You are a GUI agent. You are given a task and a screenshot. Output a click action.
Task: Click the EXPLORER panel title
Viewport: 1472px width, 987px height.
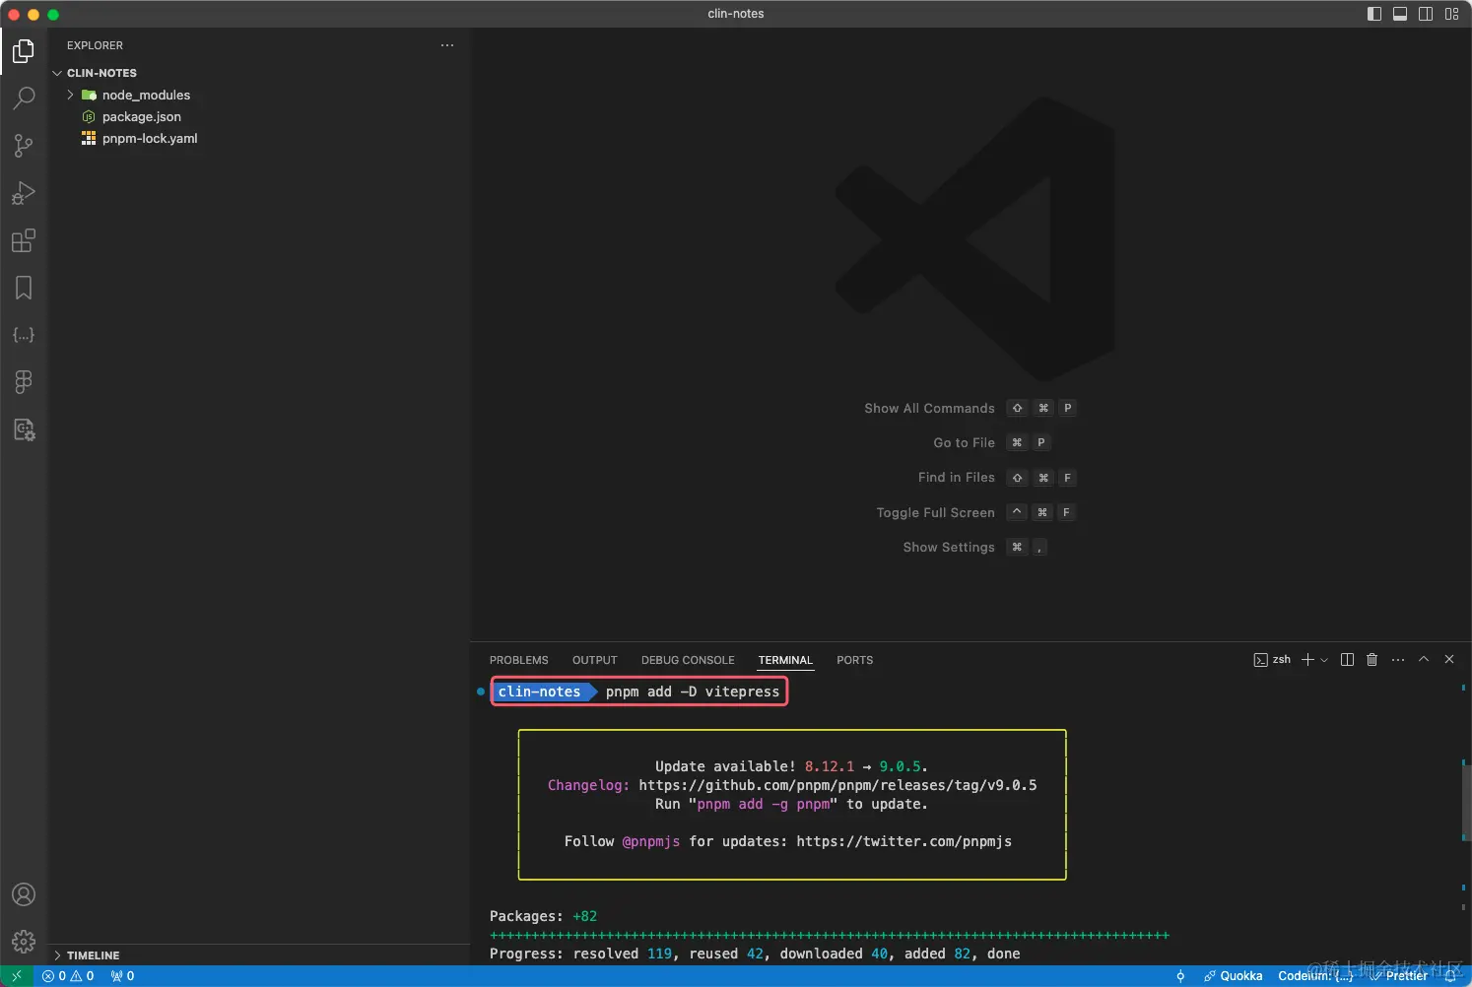pyautogui.click(x=95, y=45)
